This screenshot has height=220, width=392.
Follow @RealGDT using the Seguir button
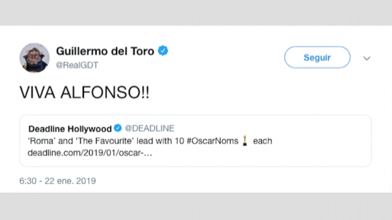pyautogui.click(x=317, y=57)
